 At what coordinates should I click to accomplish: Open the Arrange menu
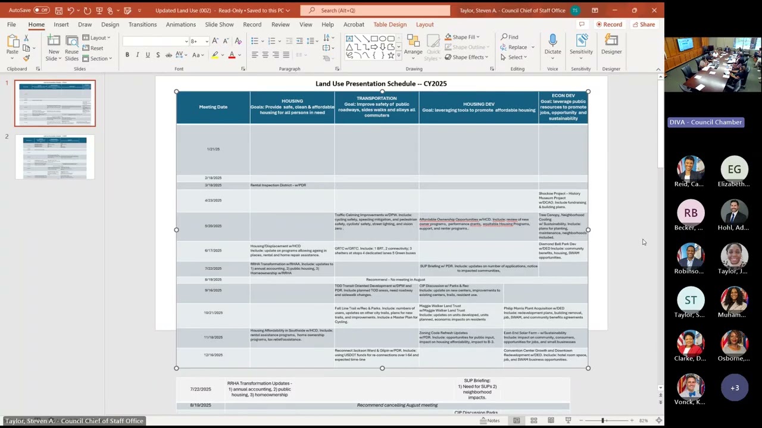413,46
